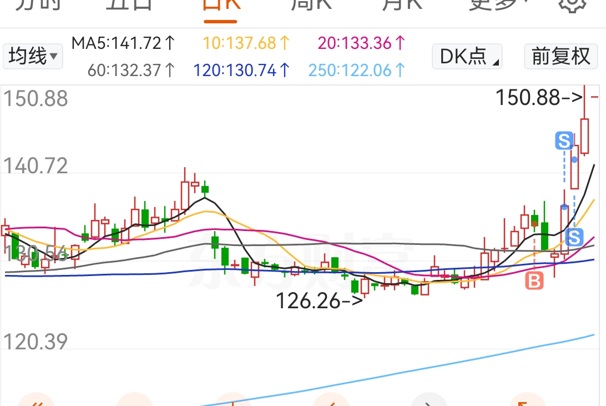The height and width of the screenshot is (406, 606).
Task: Open the 五日 five-day chart tab
Action: click(129, 4)
